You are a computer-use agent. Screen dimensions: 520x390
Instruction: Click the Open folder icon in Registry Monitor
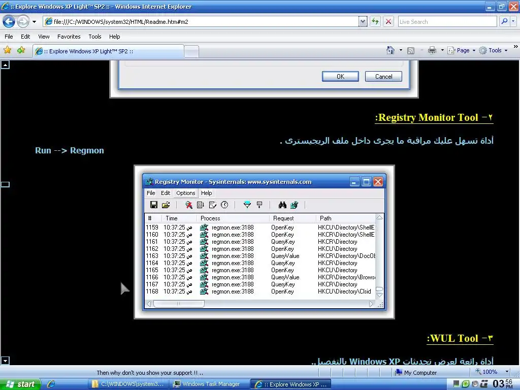(166, 205)
